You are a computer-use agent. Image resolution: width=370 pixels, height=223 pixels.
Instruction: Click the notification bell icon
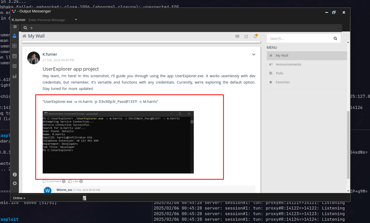coord(255,36)
